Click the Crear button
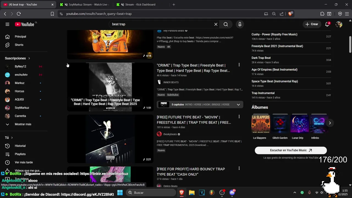The width and height of the screenshot is (352, 198). tap(312, 24)
